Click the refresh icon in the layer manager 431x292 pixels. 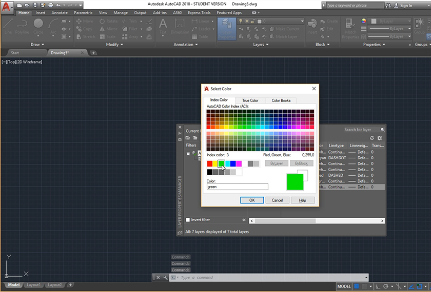point(372,138)
